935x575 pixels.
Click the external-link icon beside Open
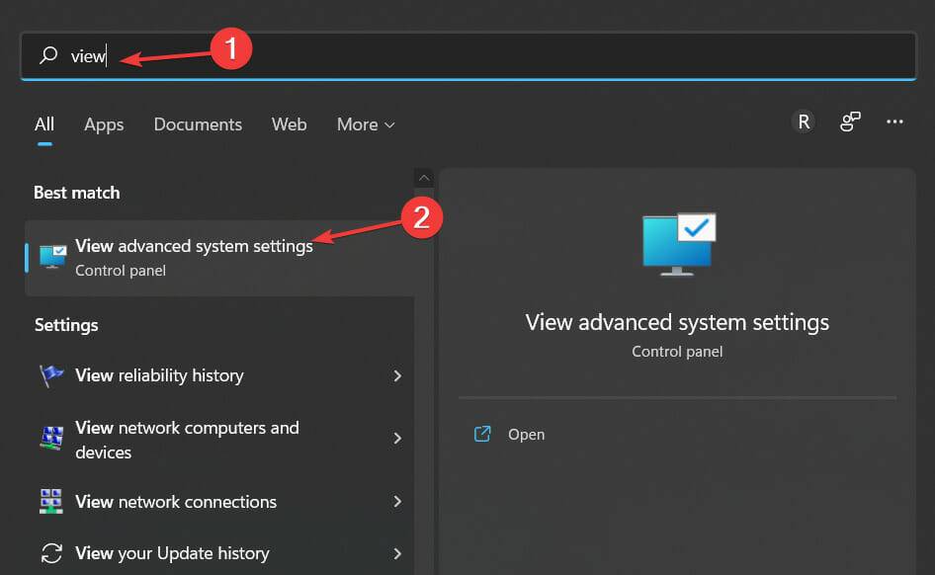point(482,434)
